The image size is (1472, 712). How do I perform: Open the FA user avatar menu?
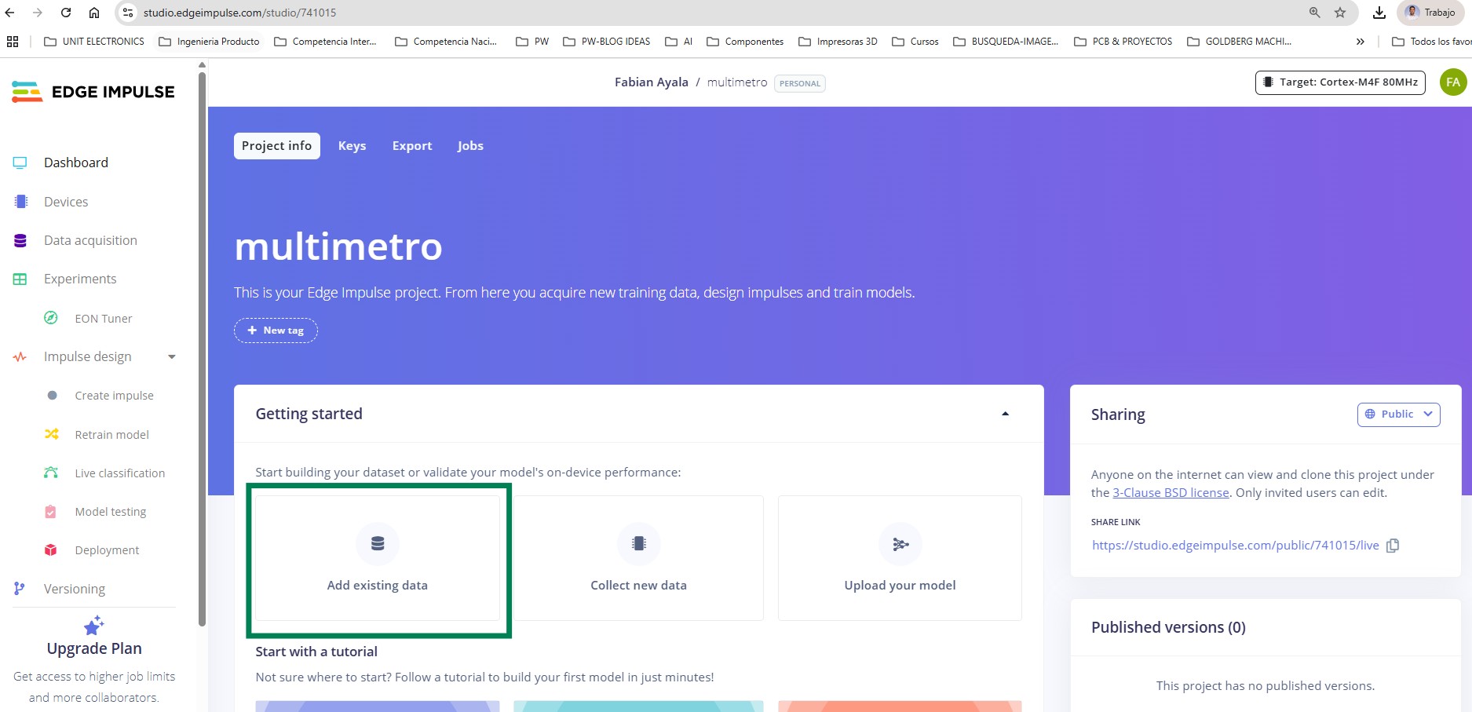[x=1453, y=82]
